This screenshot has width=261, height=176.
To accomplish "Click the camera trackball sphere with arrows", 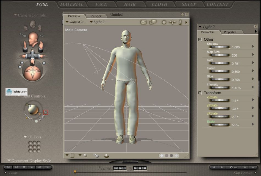I will pyautogui.click(x=32, y=73).
